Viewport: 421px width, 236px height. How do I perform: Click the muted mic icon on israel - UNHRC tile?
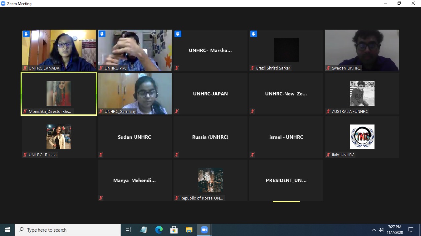point(252,155)
